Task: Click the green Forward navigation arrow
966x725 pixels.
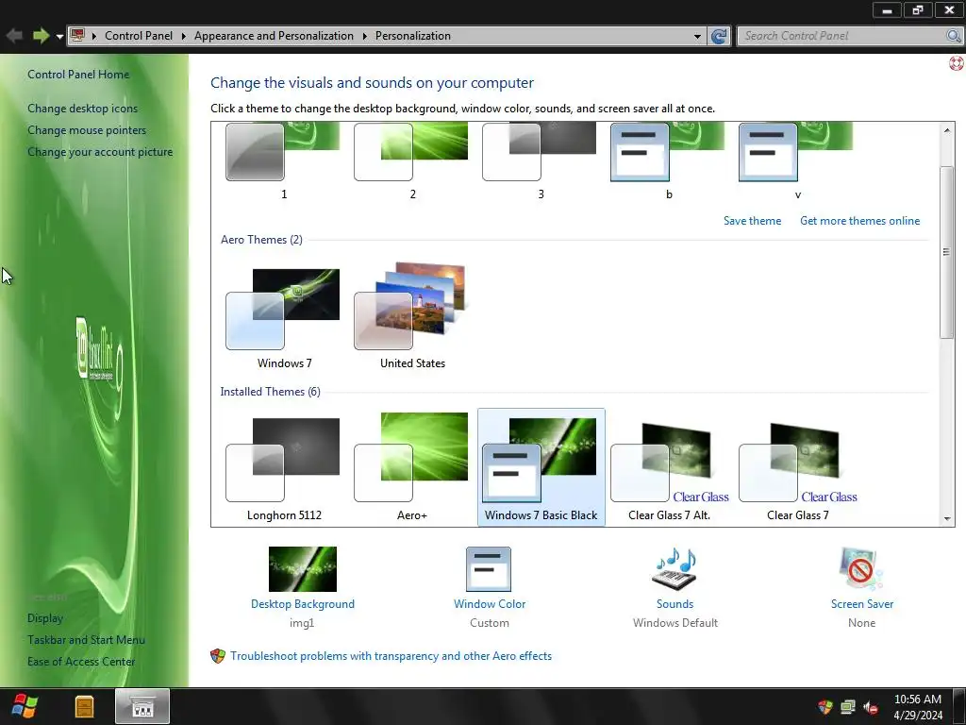Action: (x=41, y=36)
